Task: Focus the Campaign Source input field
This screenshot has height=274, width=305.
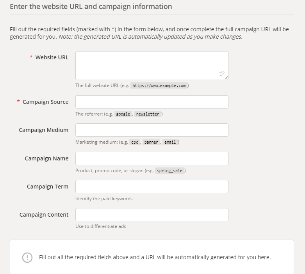Action: click(x=152, y=102)
